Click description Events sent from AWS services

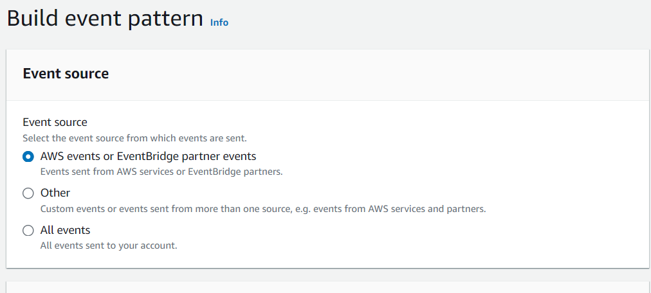click(x=161, y=172)
